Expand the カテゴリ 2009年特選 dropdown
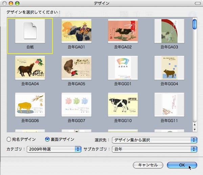The height and width of the screenshot is (175, 203). coord(54,149)
